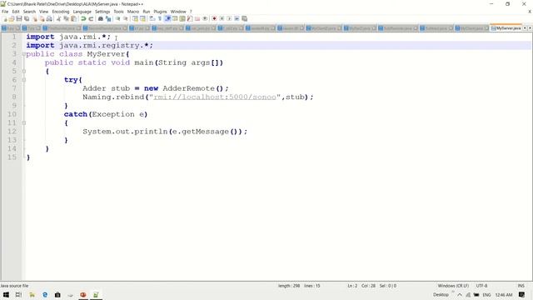Click 'AdderRemote' on line 7
Image resolution: width=533 pixels, height=300 pixels.
point(189,88)
